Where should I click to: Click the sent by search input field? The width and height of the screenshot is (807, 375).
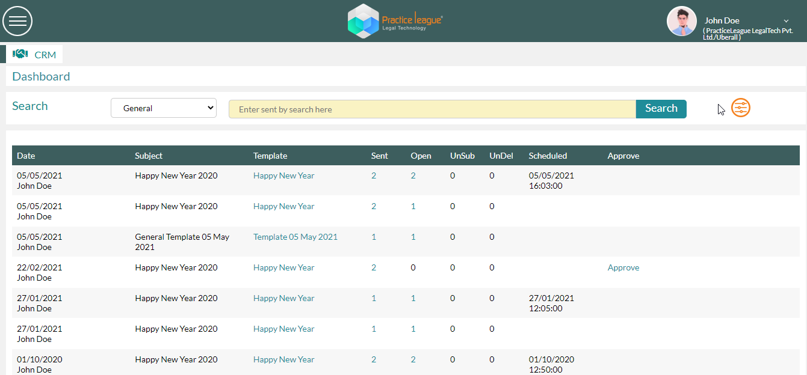432,109
